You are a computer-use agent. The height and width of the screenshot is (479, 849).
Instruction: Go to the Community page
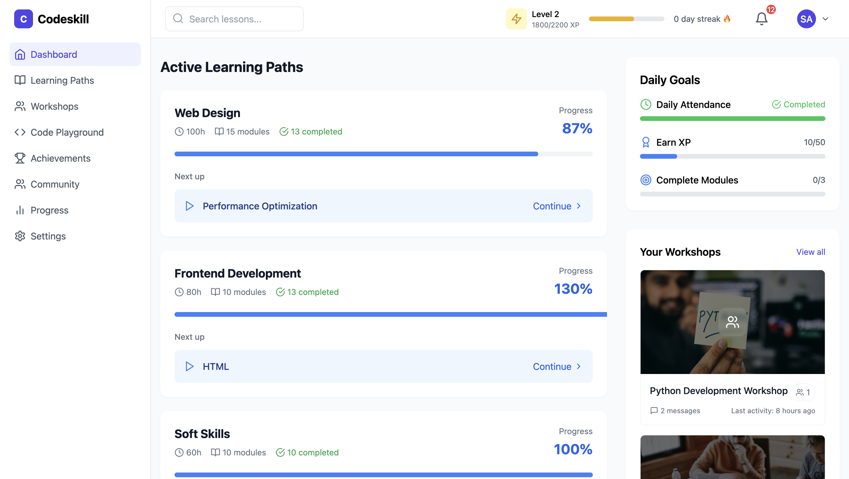55,184
